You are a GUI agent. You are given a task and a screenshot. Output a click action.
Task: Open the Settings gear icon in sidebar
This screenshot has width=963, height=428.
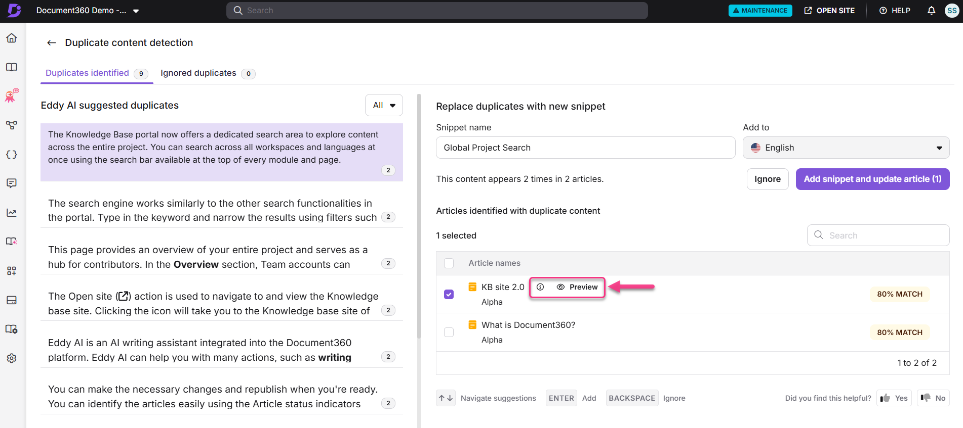[x=12, y=358]
